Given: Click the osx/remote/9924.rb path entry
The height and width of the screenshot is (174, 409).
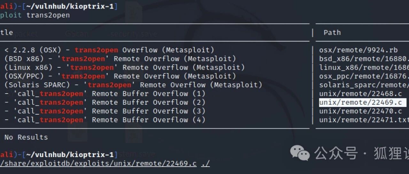Looking at the screenshot, I should [358, 50].
